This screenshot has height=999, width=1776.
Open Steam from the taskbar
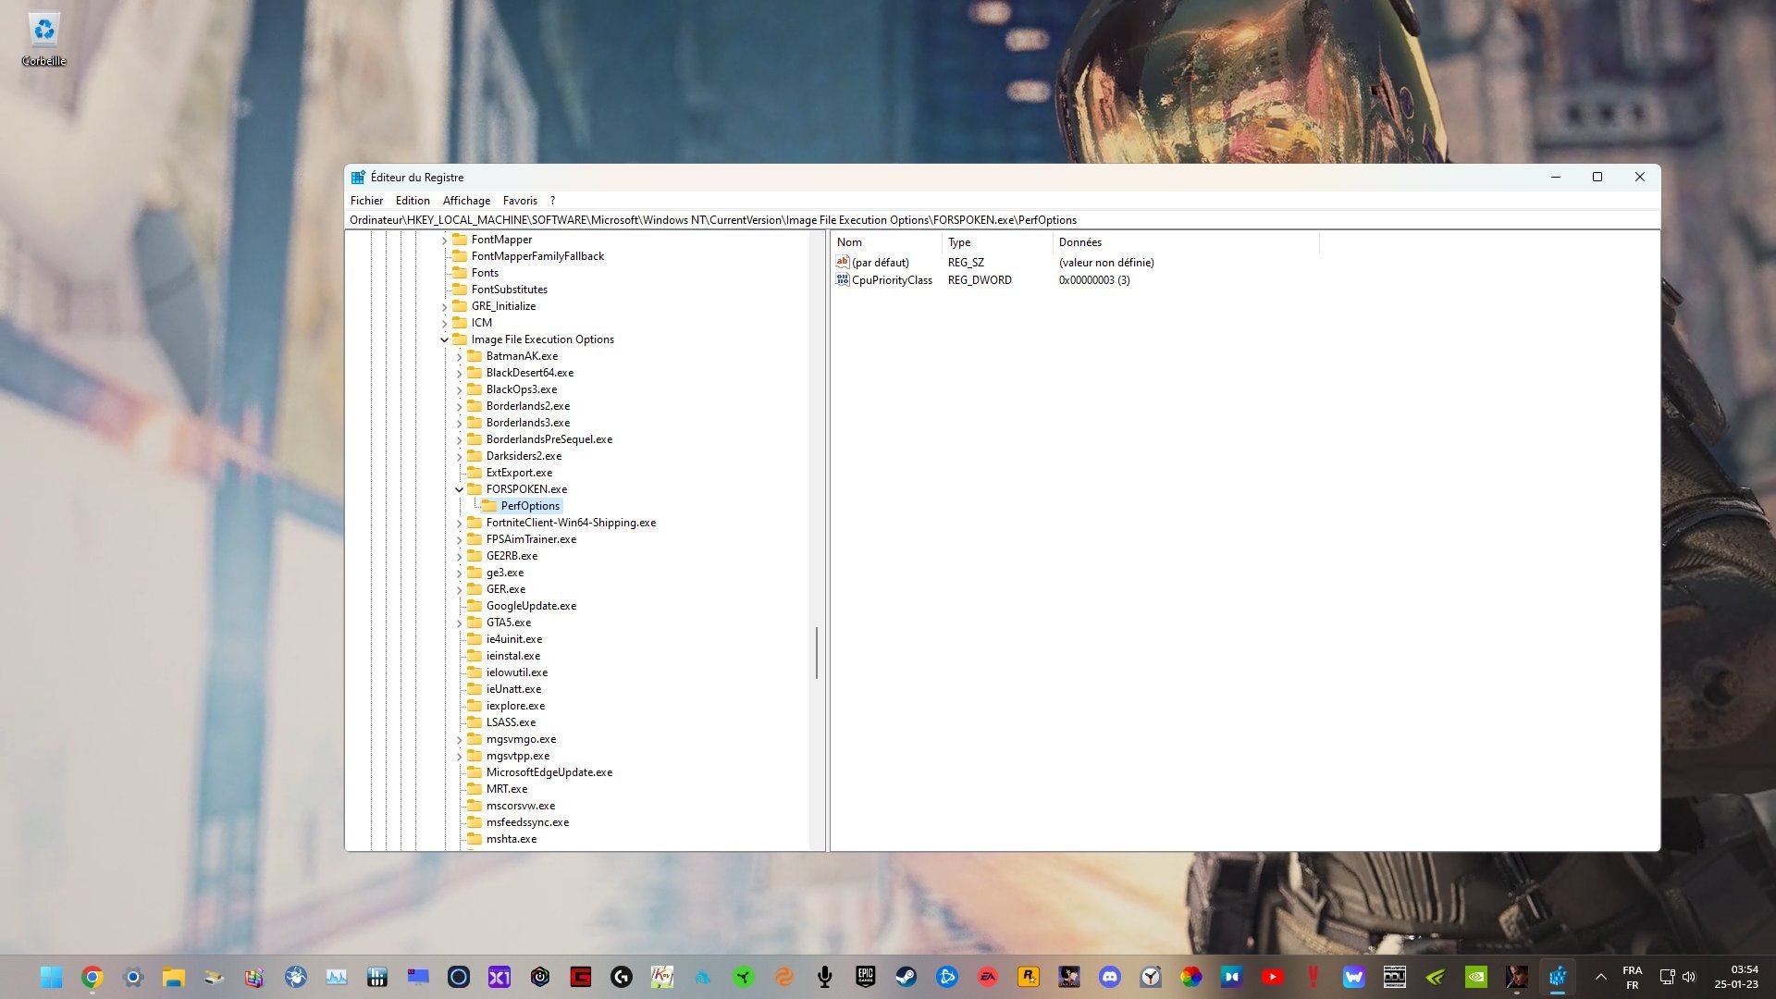click(x=906, y=977)
